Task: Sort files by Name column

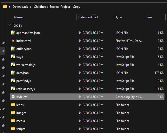Action: [18, 17]
